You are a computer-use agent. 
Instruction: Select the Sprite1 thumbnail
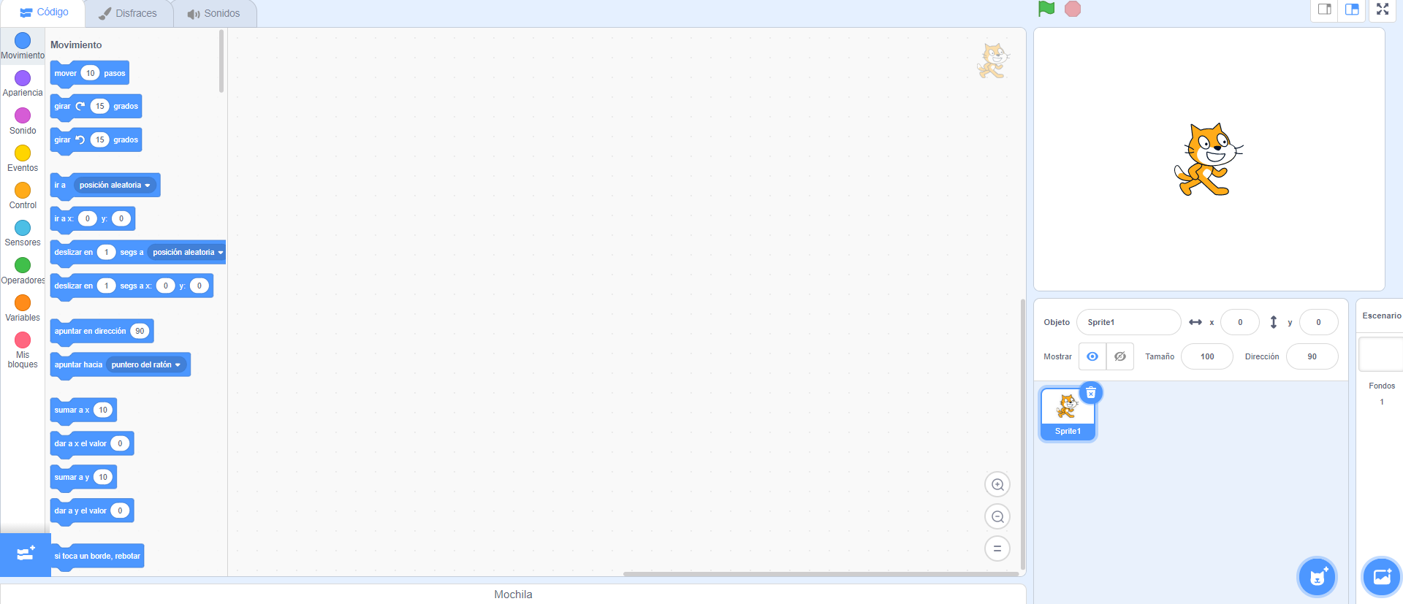[1068, 413]
